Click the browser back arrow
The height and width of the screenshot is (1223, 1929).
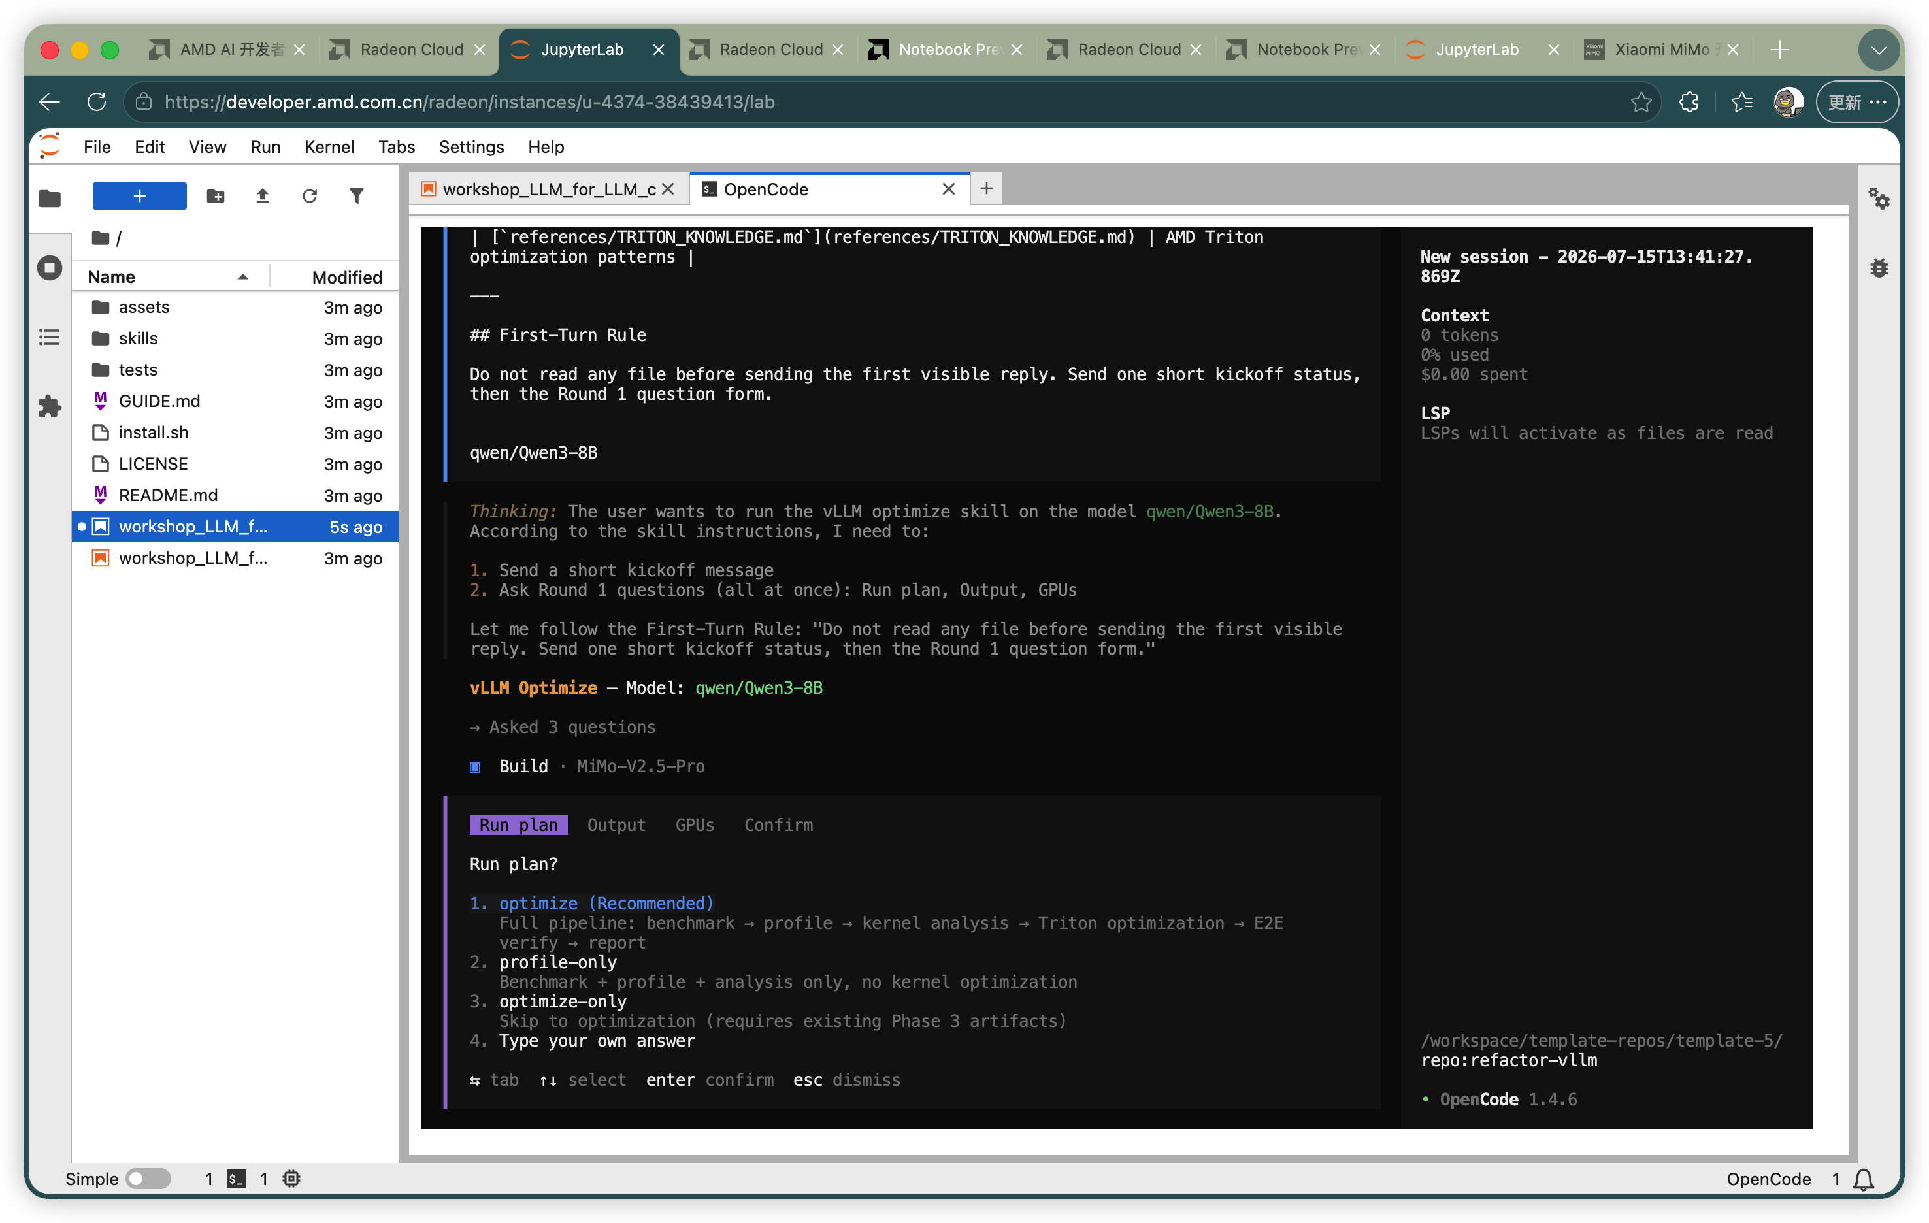50,102
